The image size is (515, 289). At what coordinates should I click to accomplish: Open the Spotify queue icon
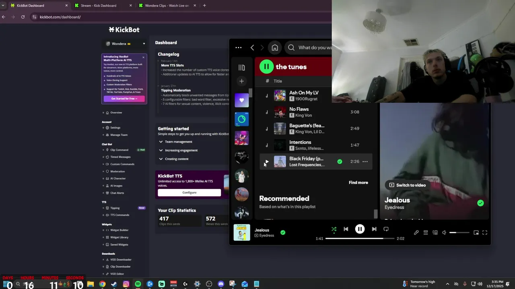[x=426, y=232]
